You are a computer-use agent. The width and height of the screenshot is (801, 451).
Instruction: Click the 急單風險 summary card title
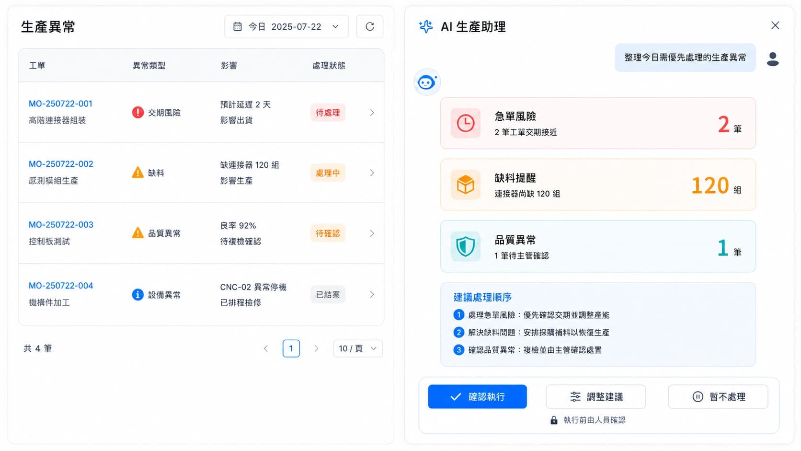[515, 116]
